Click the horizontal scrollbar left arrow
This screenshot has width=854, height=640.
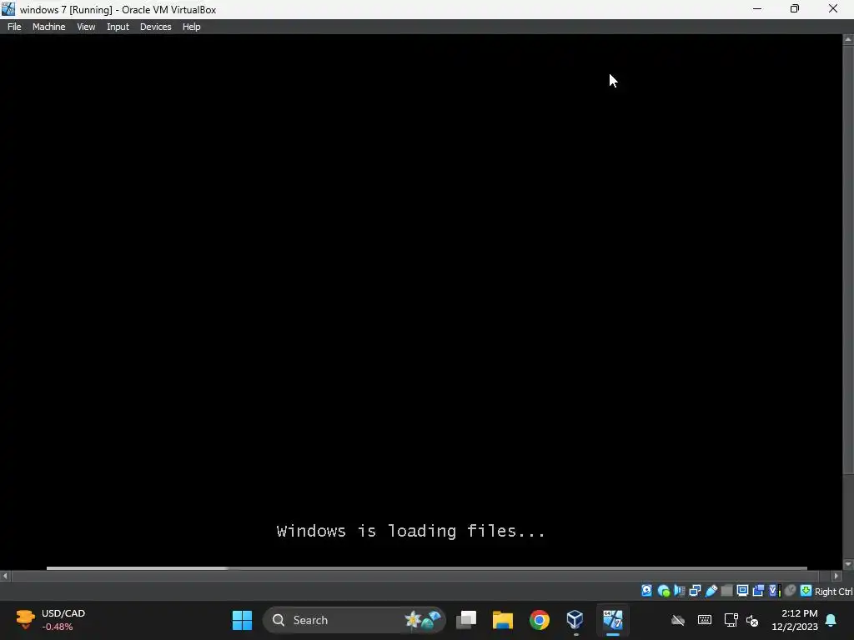[5, 576]
